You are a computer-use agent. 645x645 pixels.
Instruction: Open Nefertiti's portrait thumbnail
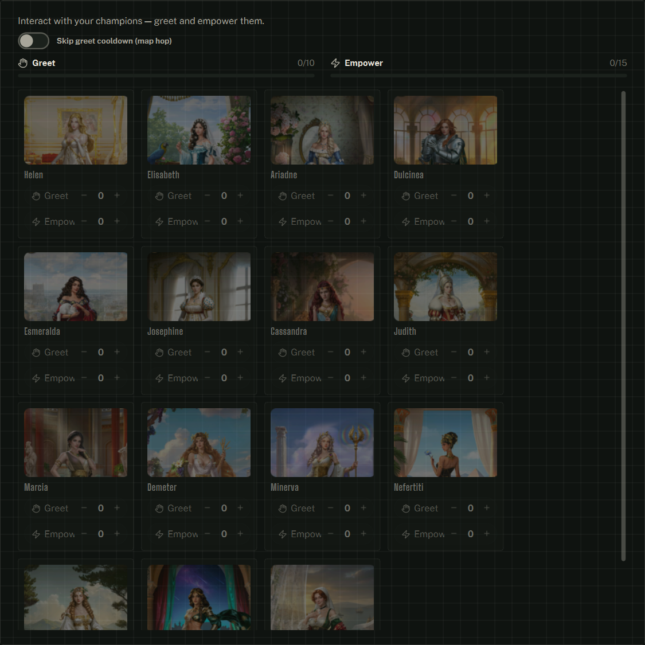click(x=445, y=443)
